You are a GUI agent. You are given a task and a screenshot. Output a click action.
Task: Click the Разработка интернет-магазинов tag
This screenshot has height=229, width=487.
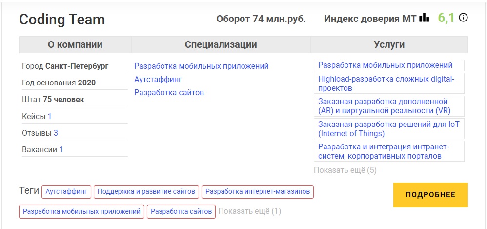coord(258,192)
